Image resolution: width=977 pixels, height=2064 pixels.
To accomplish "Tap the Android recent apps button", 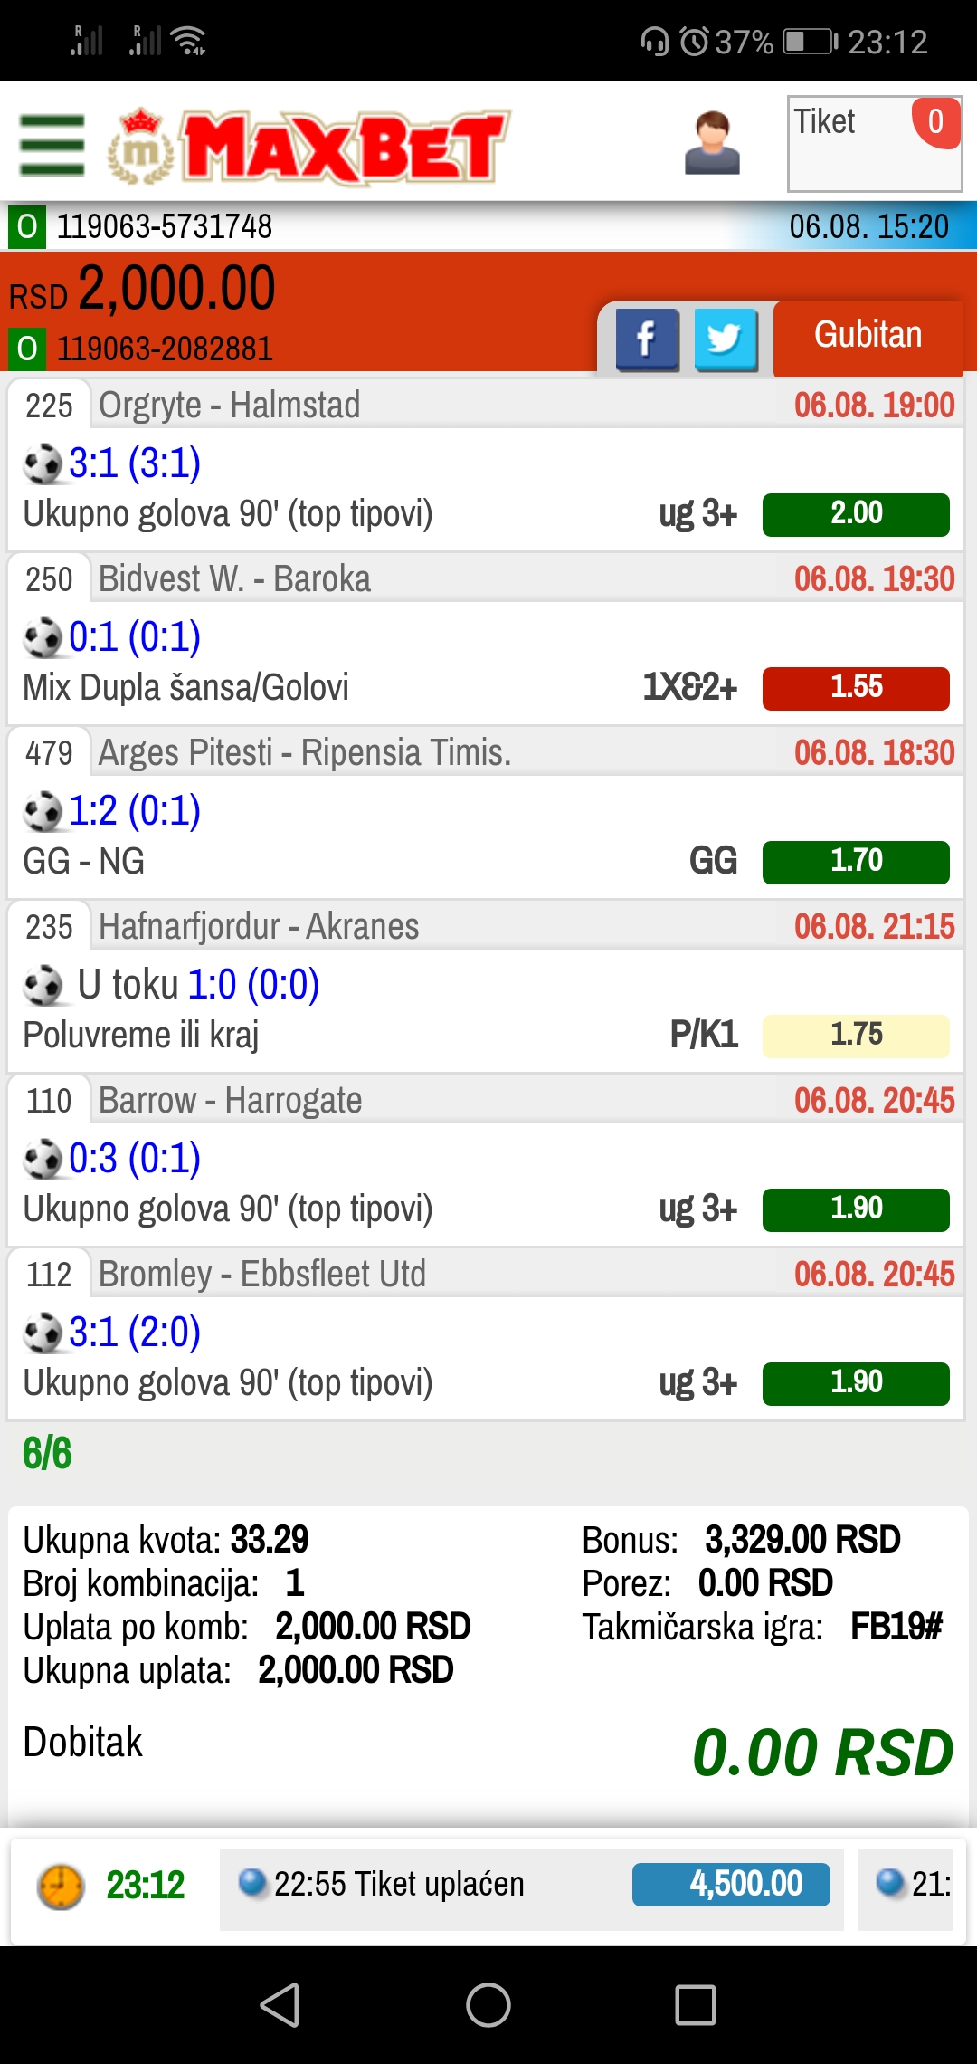I will 696,2004.
